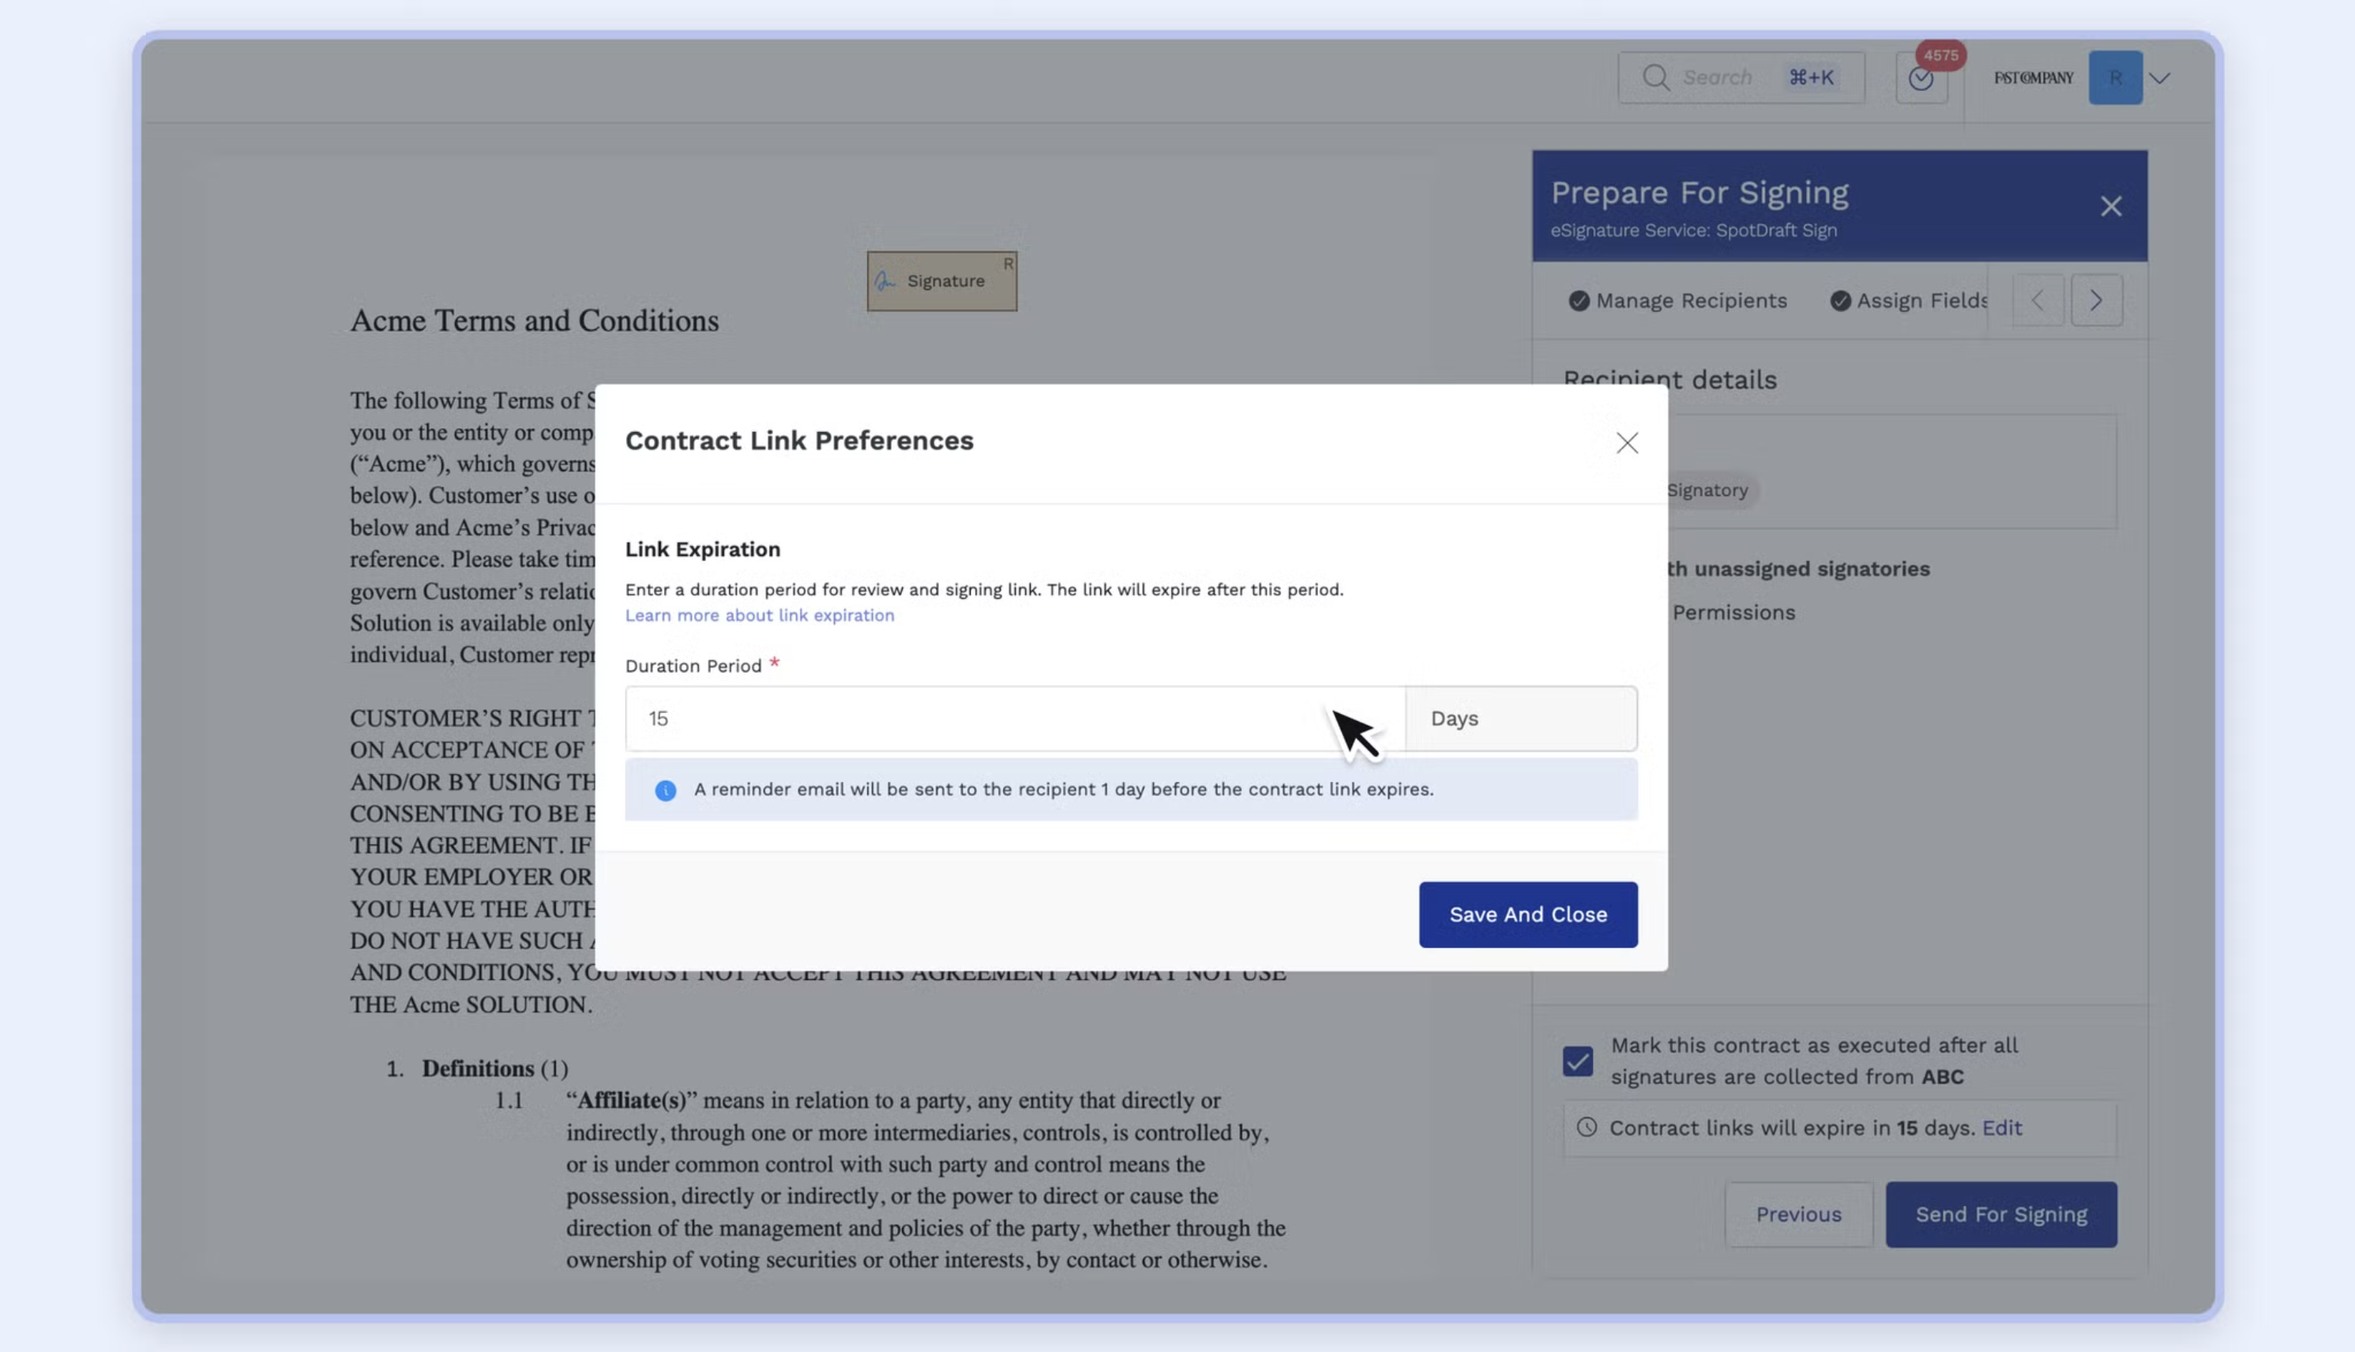Image resolution: width=2355 pixels, height=1352 pixels.
Task: Switch to the Manage Recipients step
Action: click(x=1690, y=301)
